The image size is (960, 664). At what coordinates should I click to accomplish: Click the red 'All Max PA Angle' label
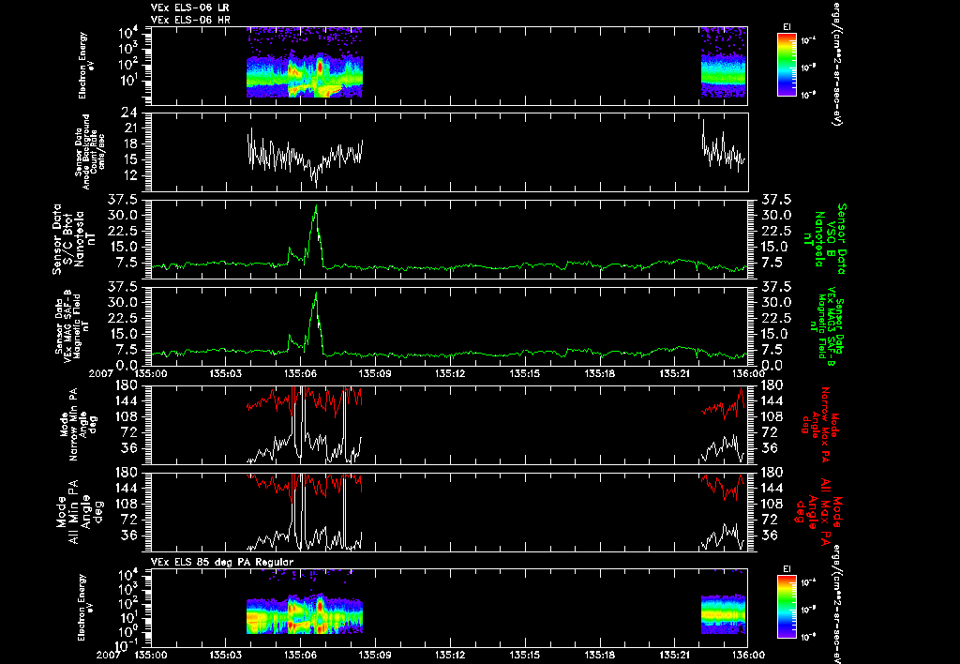coord(818,511)
